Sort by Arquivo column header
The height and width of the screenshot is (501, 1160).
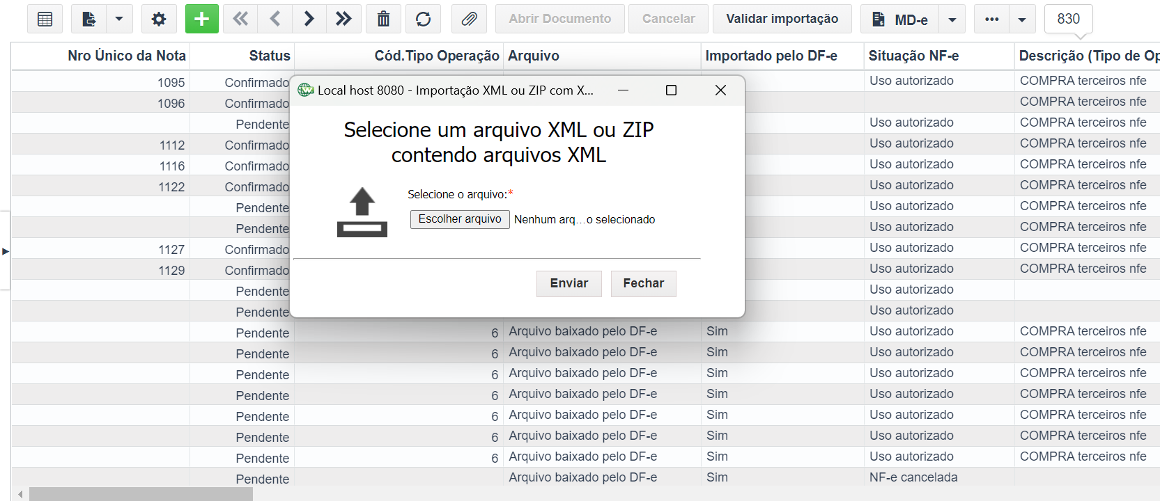coord(602,56)
